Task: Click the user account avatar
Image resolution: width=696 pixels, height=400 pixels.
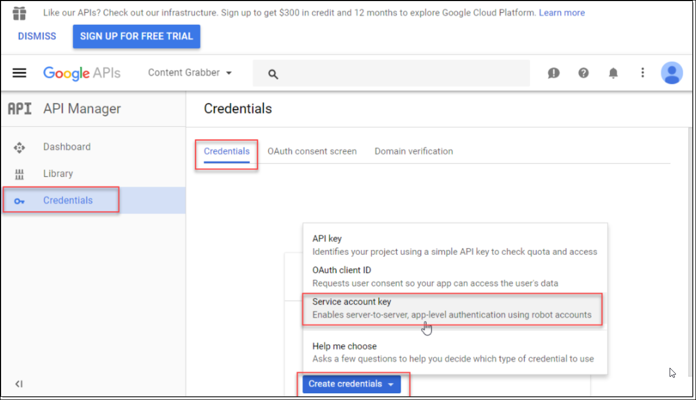Action: click(672, 73)
